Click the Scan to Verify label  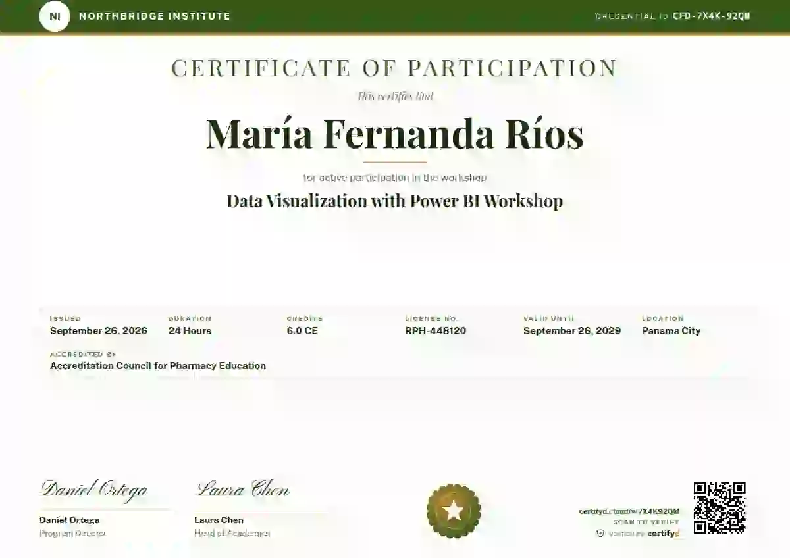646,522
